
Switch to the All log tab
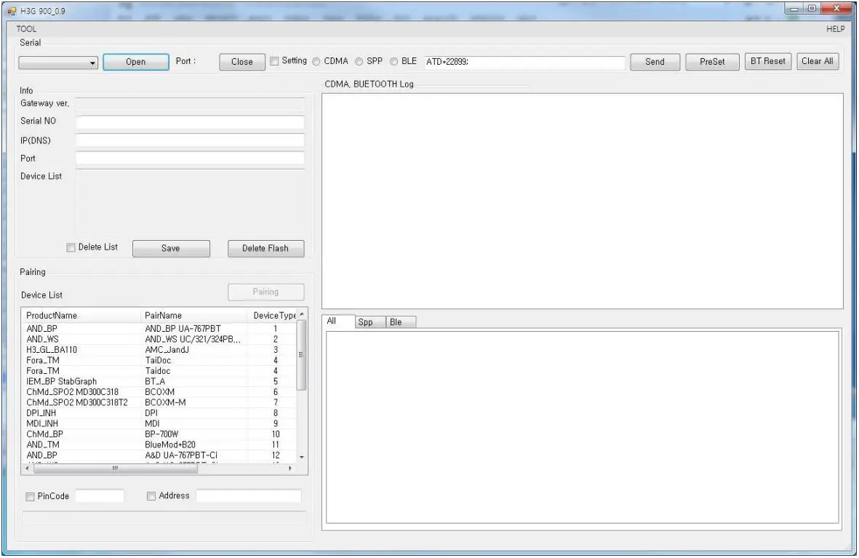point(338,322)
